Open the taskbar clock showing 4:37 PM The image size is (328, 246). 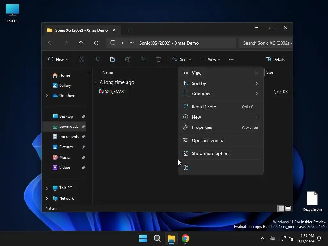(307, 238)
